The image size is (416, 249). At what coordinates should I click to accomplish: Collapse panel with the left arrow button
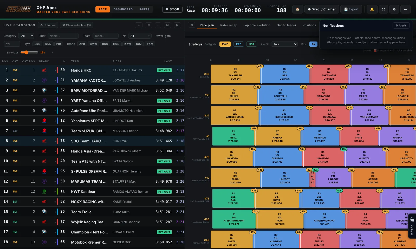pyautogui.click(x=192, y=25)
